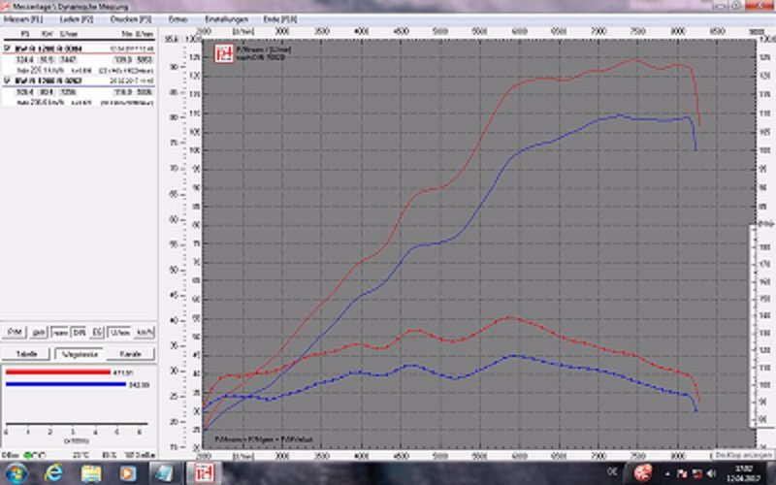Click the Desktop anzeigen tooltip
This screenshot has height=485, width=776.
click(743, 455)
